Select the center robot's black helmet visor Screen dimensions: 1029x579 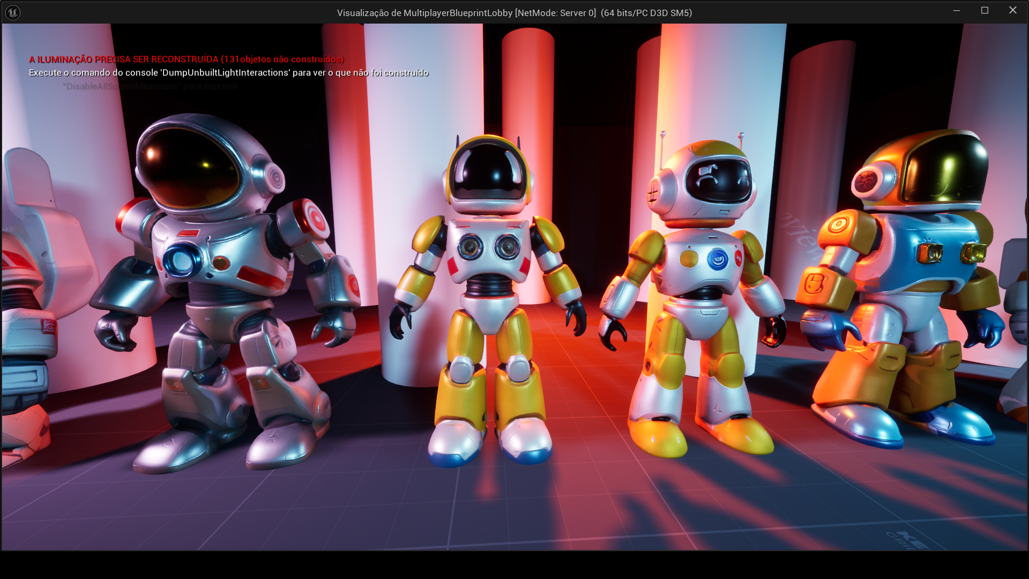click(488, 173)
